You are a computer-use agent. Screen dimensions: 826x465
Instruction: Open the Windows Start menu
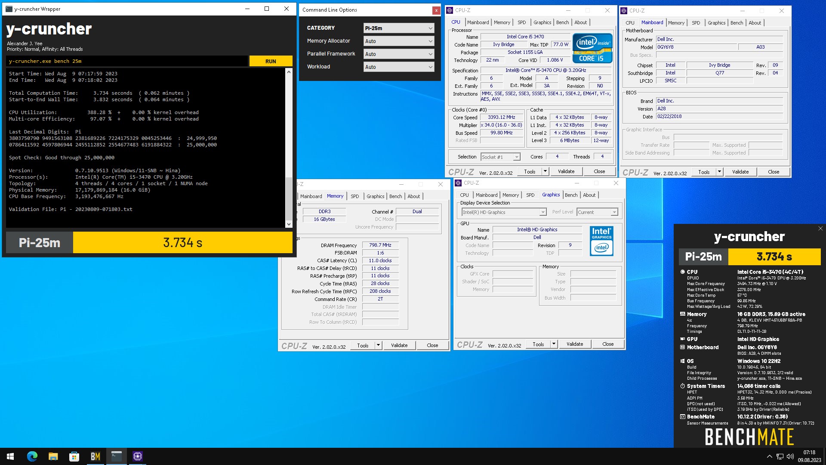10,456
